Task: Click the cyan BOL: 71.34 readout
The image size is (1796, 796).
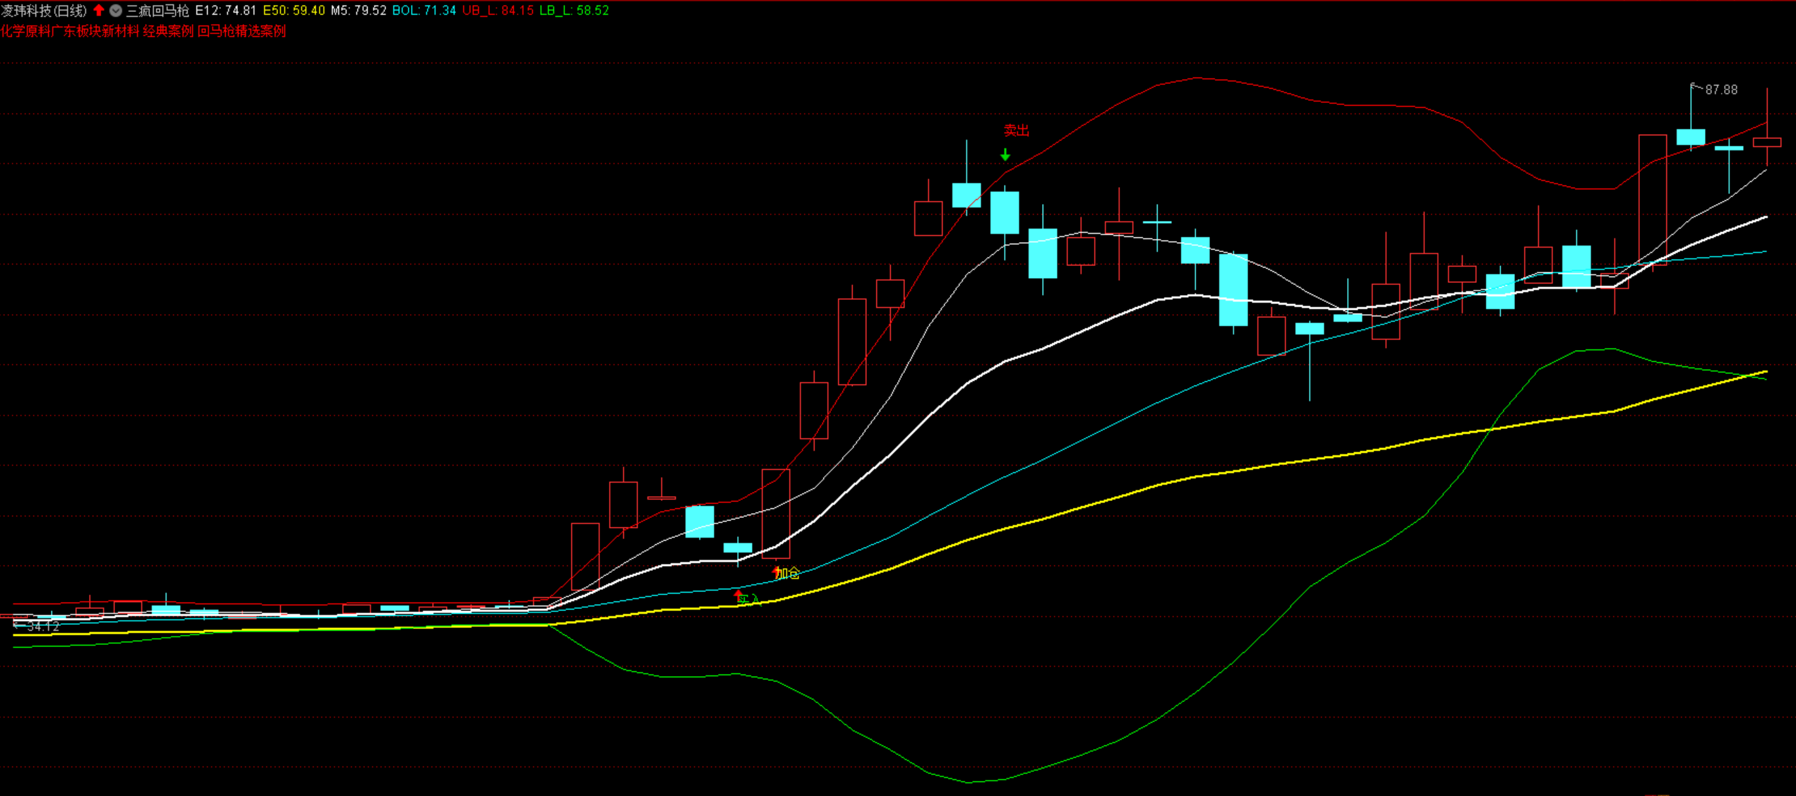Action: point(424,11)
